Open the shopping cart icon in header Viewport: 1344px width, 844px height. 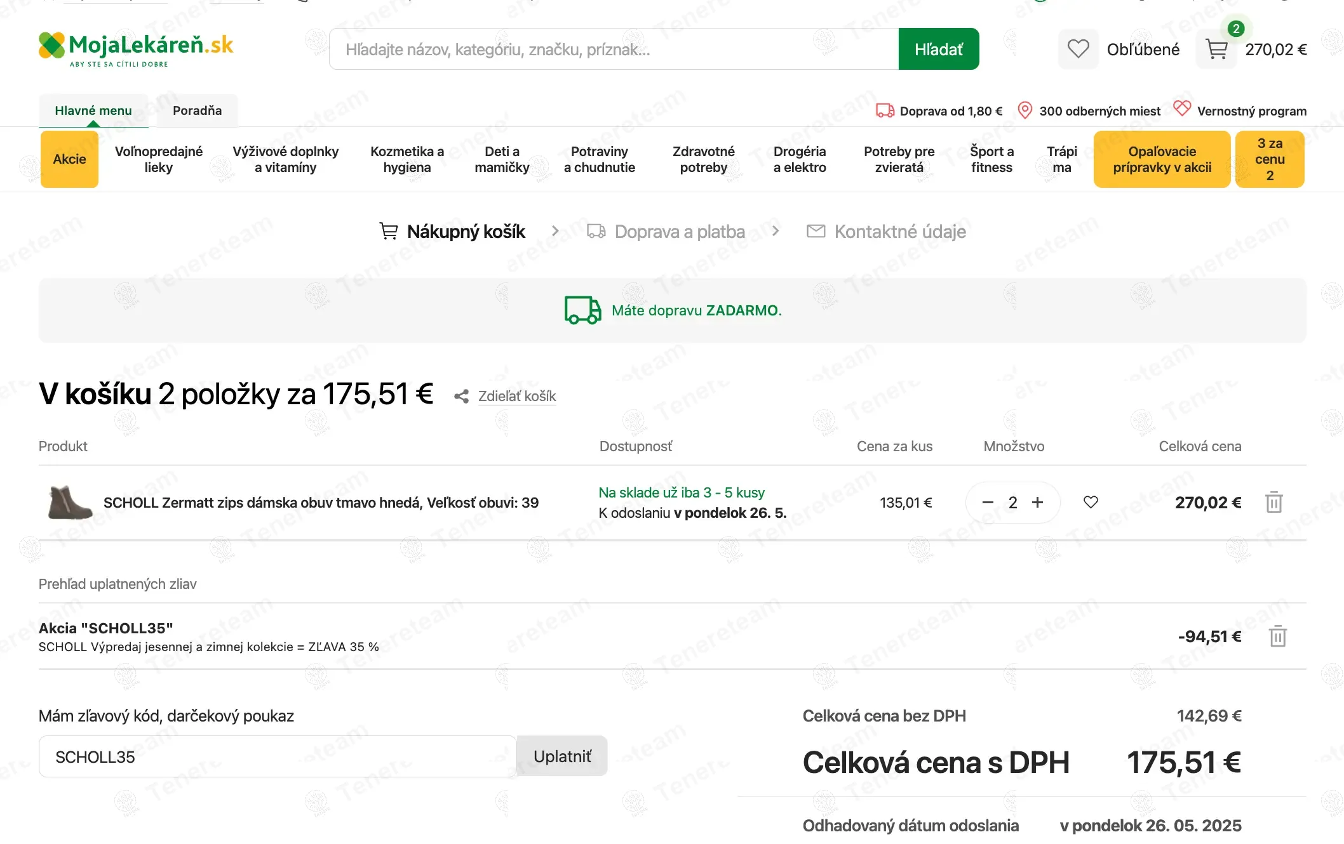[1216, 49]
